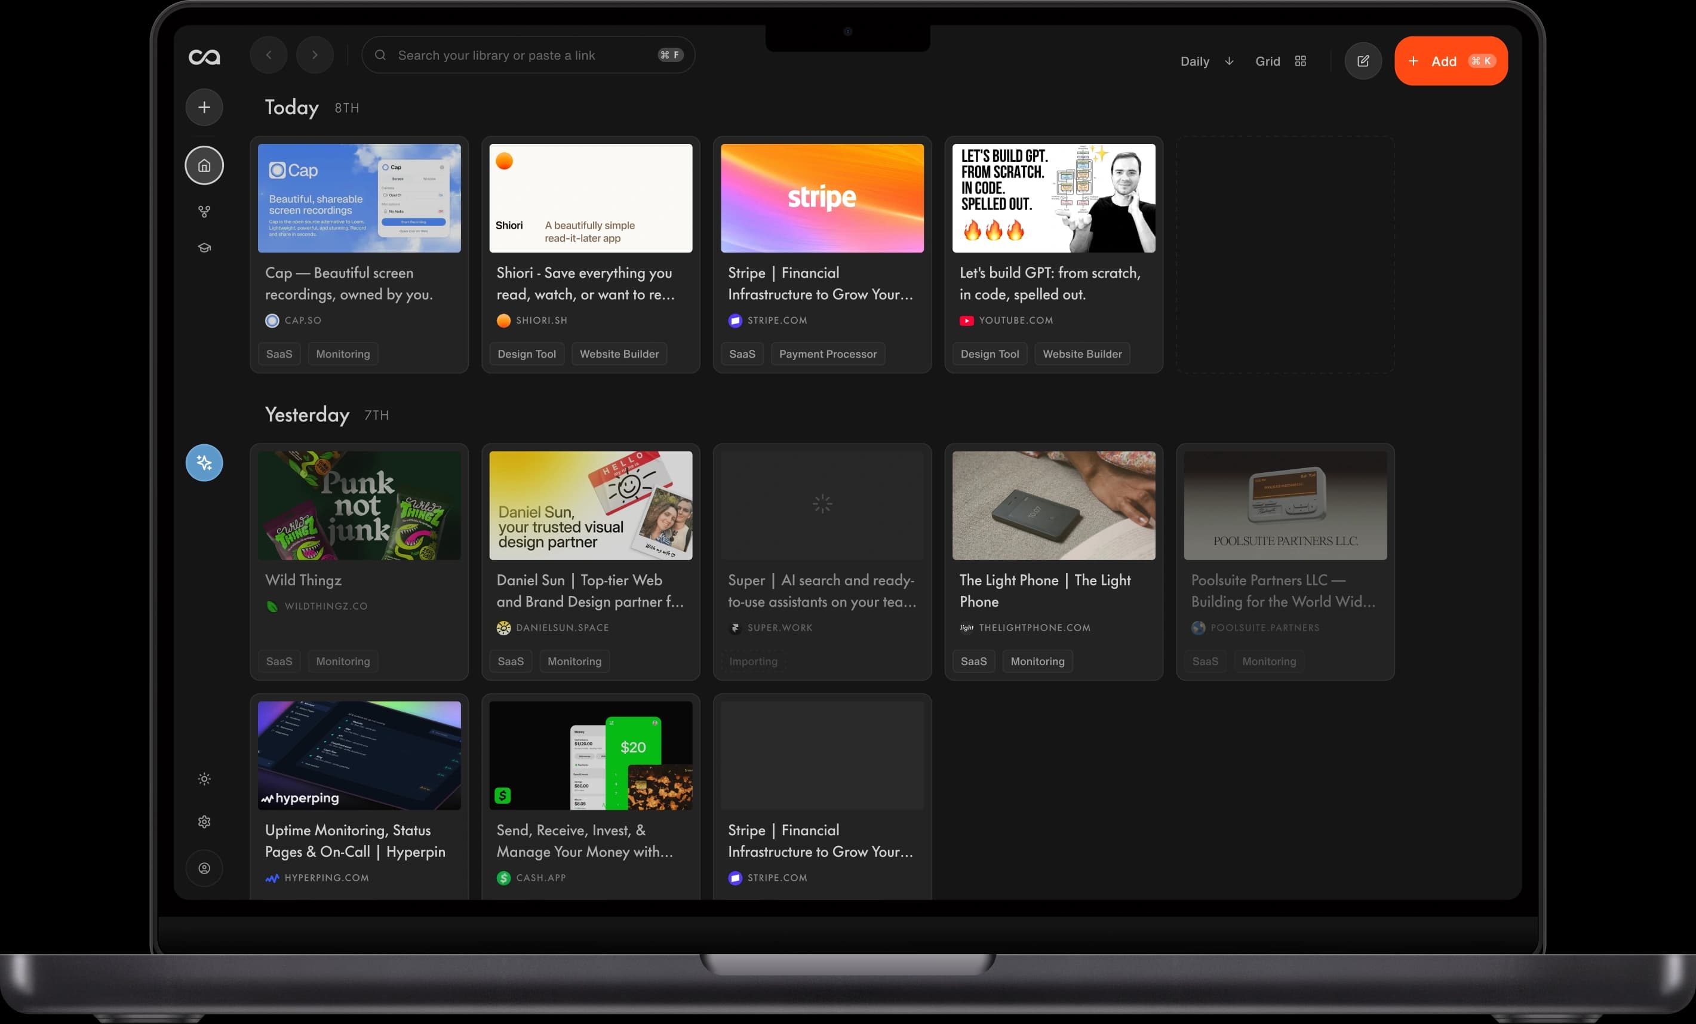Click Payment Processor tag on Stripe card
The image size is (1696, 1024).
[x=827, y=353]
